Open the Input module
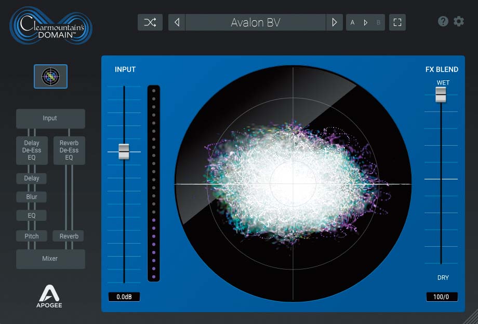 click(50, 118)
